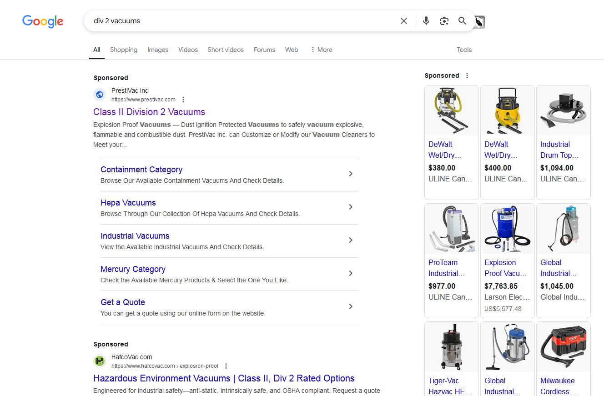Expand the Hepa Vacuums sitelink arrow
The width and height of the screenshot is (604, 396).
point(351,207)
